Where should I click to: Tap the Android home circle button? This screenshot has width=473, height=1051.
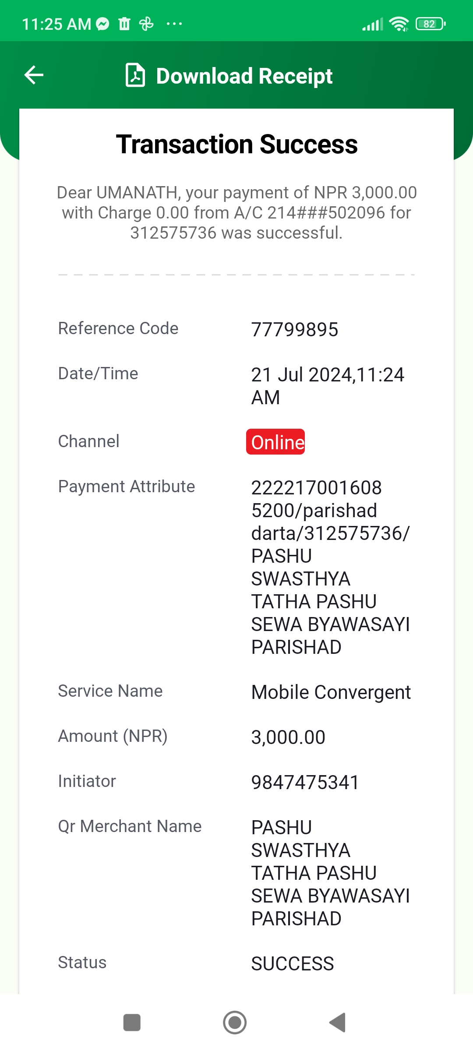coord(235,1023)
